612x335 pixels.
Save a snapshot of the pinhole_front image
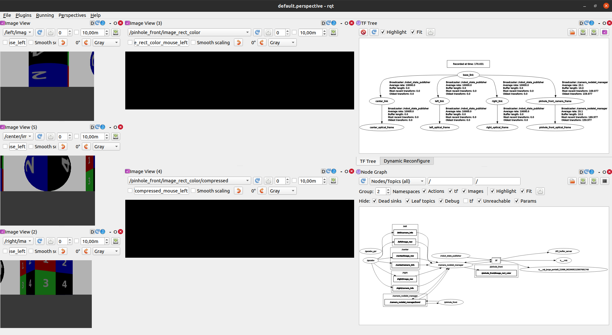pos(333,32)
